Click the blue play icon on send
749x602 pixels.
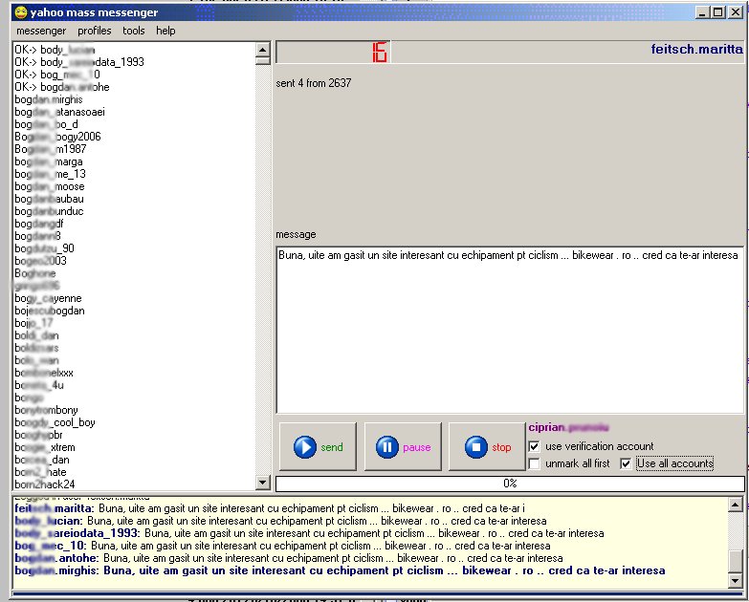(x=305, y=447)
